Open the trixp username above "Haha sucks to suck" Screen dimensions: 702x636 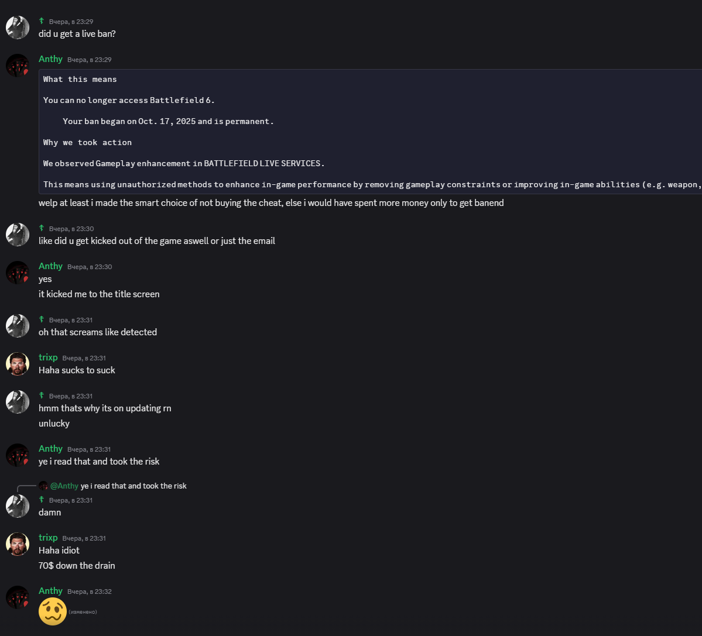[x=48, y=357]
